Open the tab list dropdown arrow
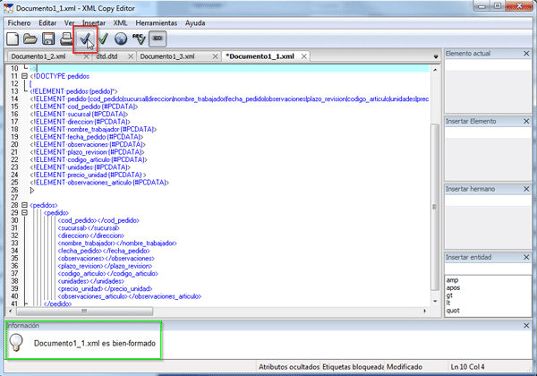This screenshot has height=376, width=537. pos(436,56)
